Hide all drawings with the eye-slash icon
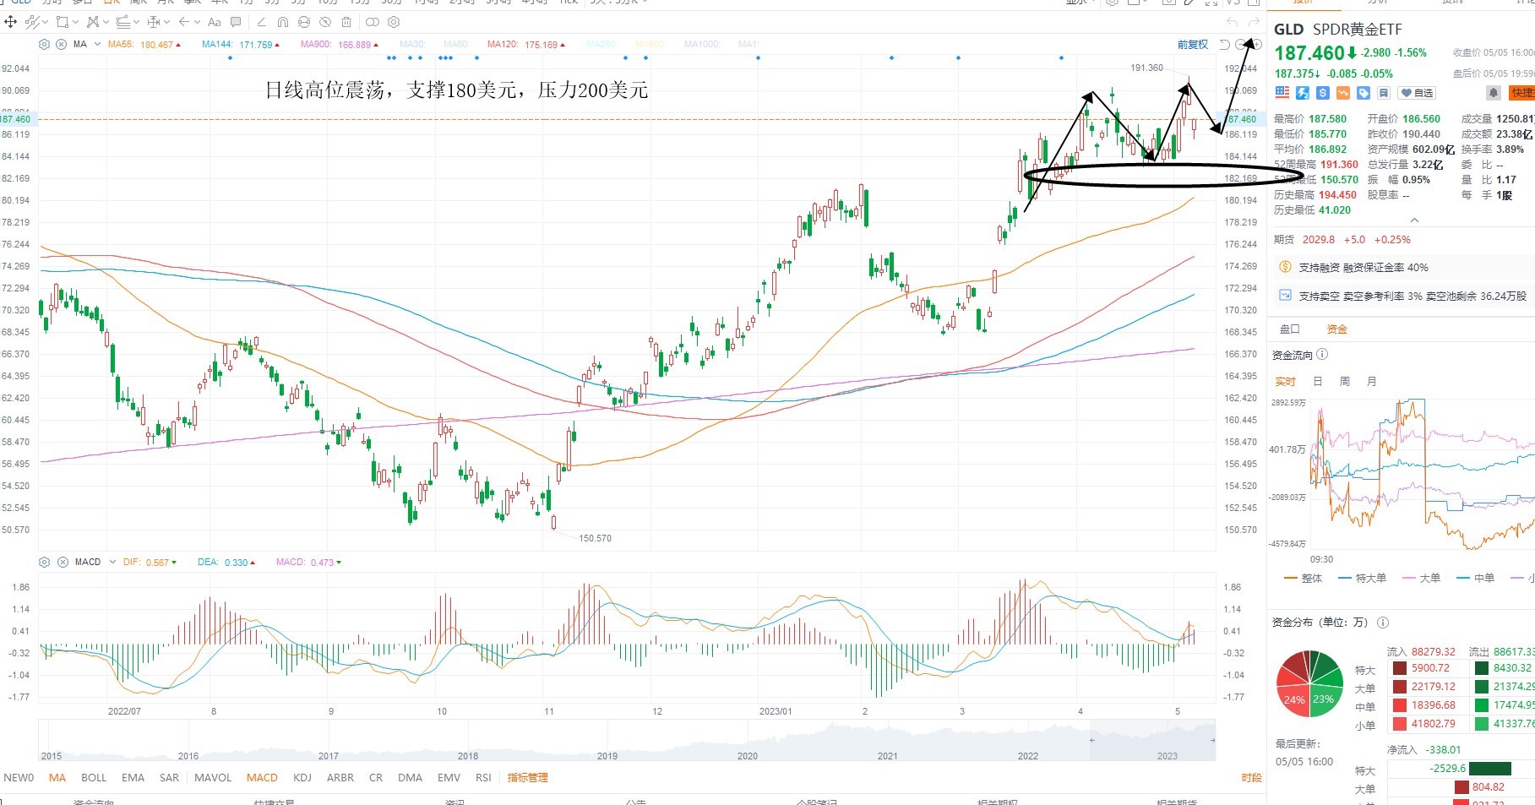Screen dimensions: 1535x805 pyautogui.click(x=325, y=22)
